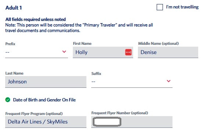Click the Frequent Flyer Program (optional) label
The width and height of the screenshot is (203, 133).
(34, 114)
